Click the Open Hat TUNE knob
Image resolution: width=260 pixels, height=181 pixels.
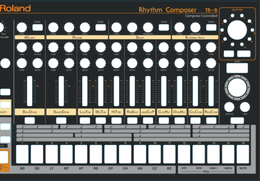click(x=179, y=47)
